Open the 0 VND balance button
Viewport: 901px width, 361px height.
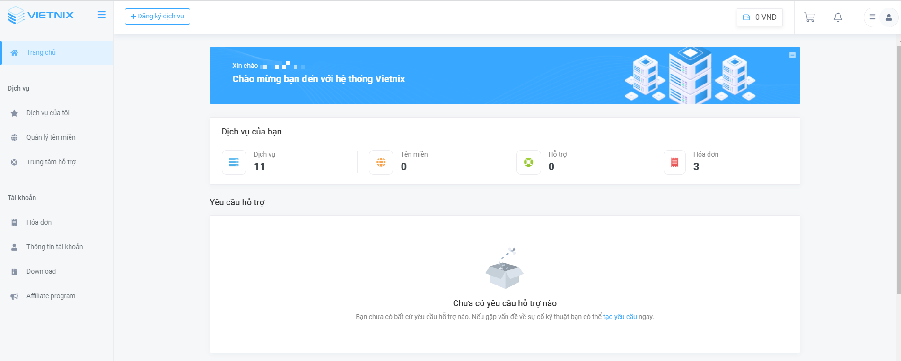pos(760,17)
